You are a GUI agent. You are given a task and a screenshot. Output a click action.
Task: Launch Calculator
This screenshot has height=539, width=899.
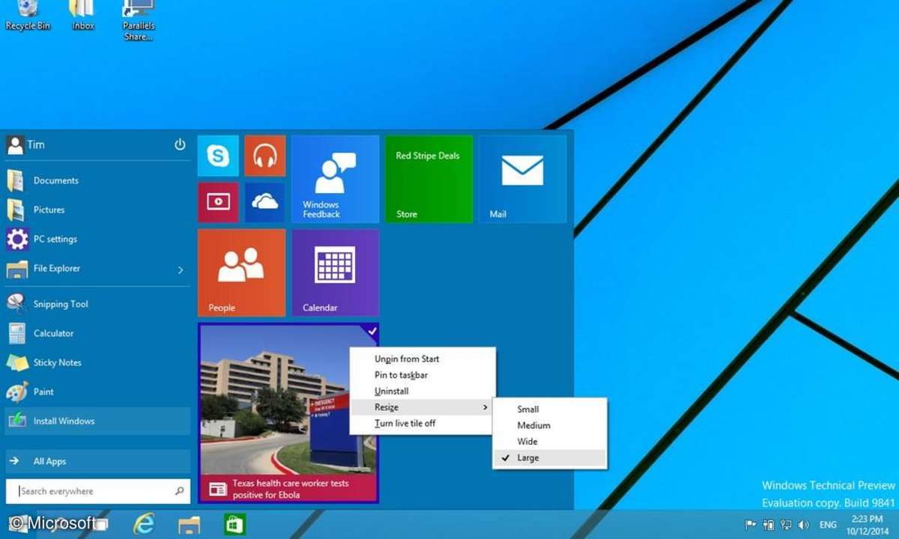(x=97, y=333)
